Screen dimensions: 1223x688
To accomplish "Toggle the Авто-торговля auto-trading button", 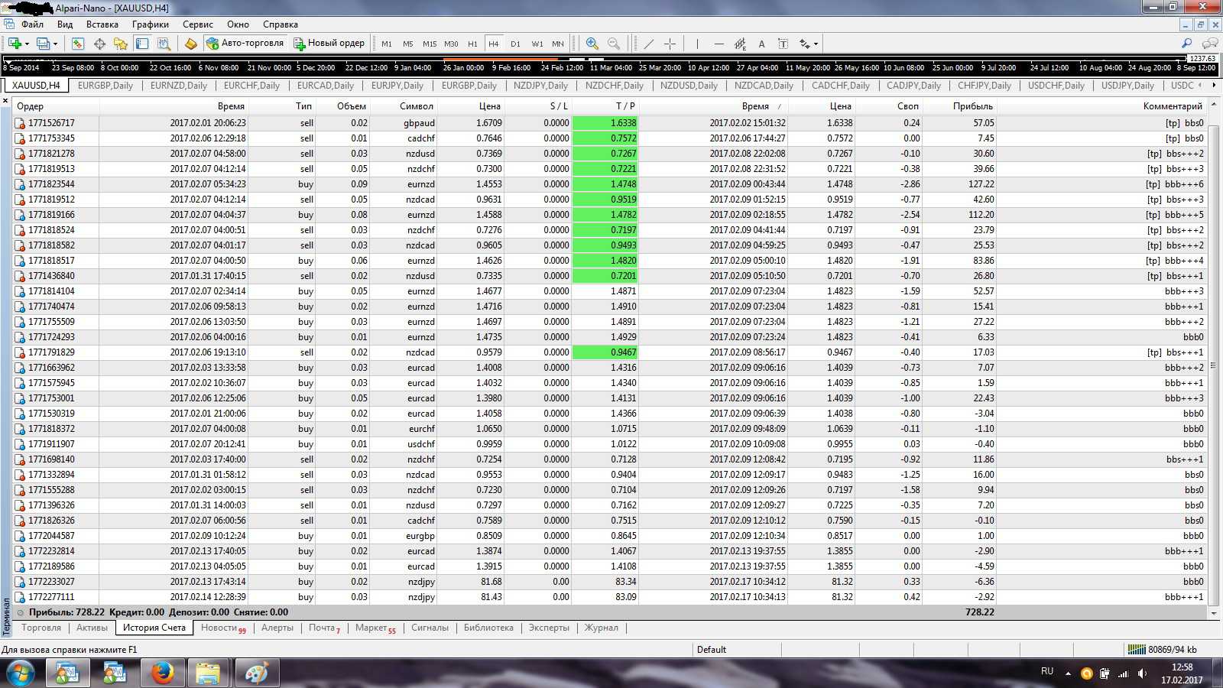I will click(x=245, y=44).
